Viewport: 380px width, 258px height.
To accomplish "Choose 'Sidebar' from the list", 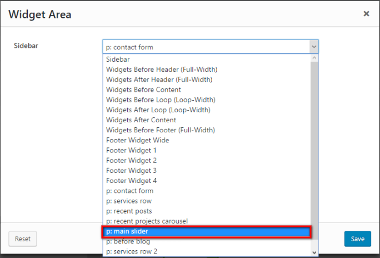I will click(118, 59).
